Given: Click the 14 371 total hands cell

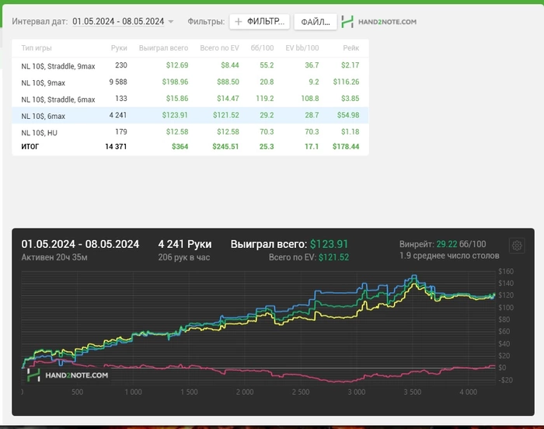Looking at the screenshot, I should coord(116,146).
